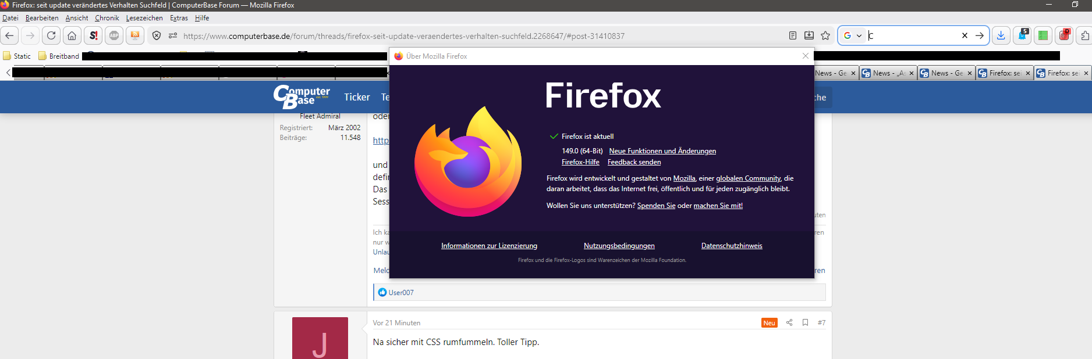Open the Static bookmark folder

(x=17, y=56)
